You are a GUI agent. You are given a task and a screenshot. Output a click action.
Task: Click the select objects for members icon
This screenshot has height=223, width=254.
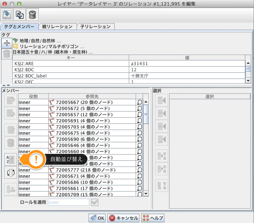[x=162, y=169]
